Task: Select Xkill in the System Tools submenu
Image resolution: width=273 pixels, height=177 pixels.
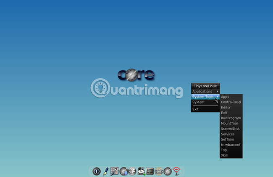Action: pos(231,155)
